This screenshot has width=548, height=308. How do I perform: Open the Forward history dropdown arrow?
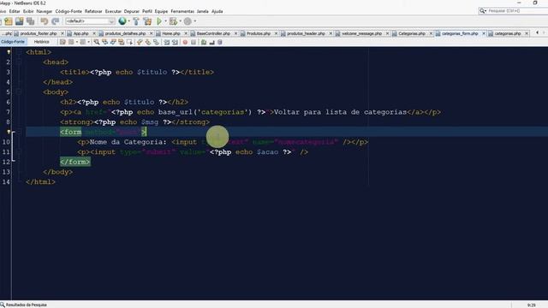(88, 42)
